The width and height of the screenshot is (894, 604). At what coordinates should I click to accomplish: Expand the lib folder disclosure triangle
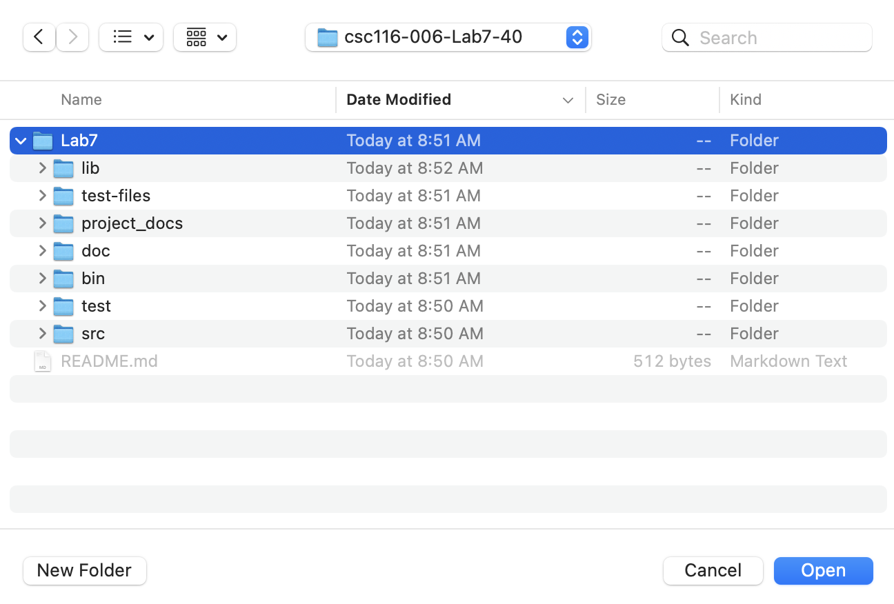[42, 168]
